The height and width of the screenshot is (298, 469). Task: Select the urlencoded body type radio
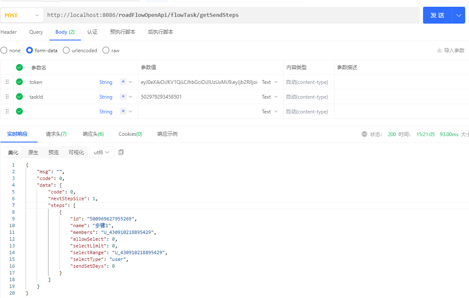[x=66, y=50]
